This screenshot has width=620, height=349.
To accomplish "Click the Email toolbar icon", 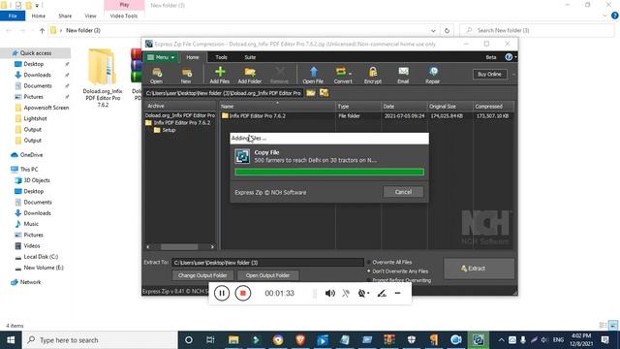I will tap(403, 75).
